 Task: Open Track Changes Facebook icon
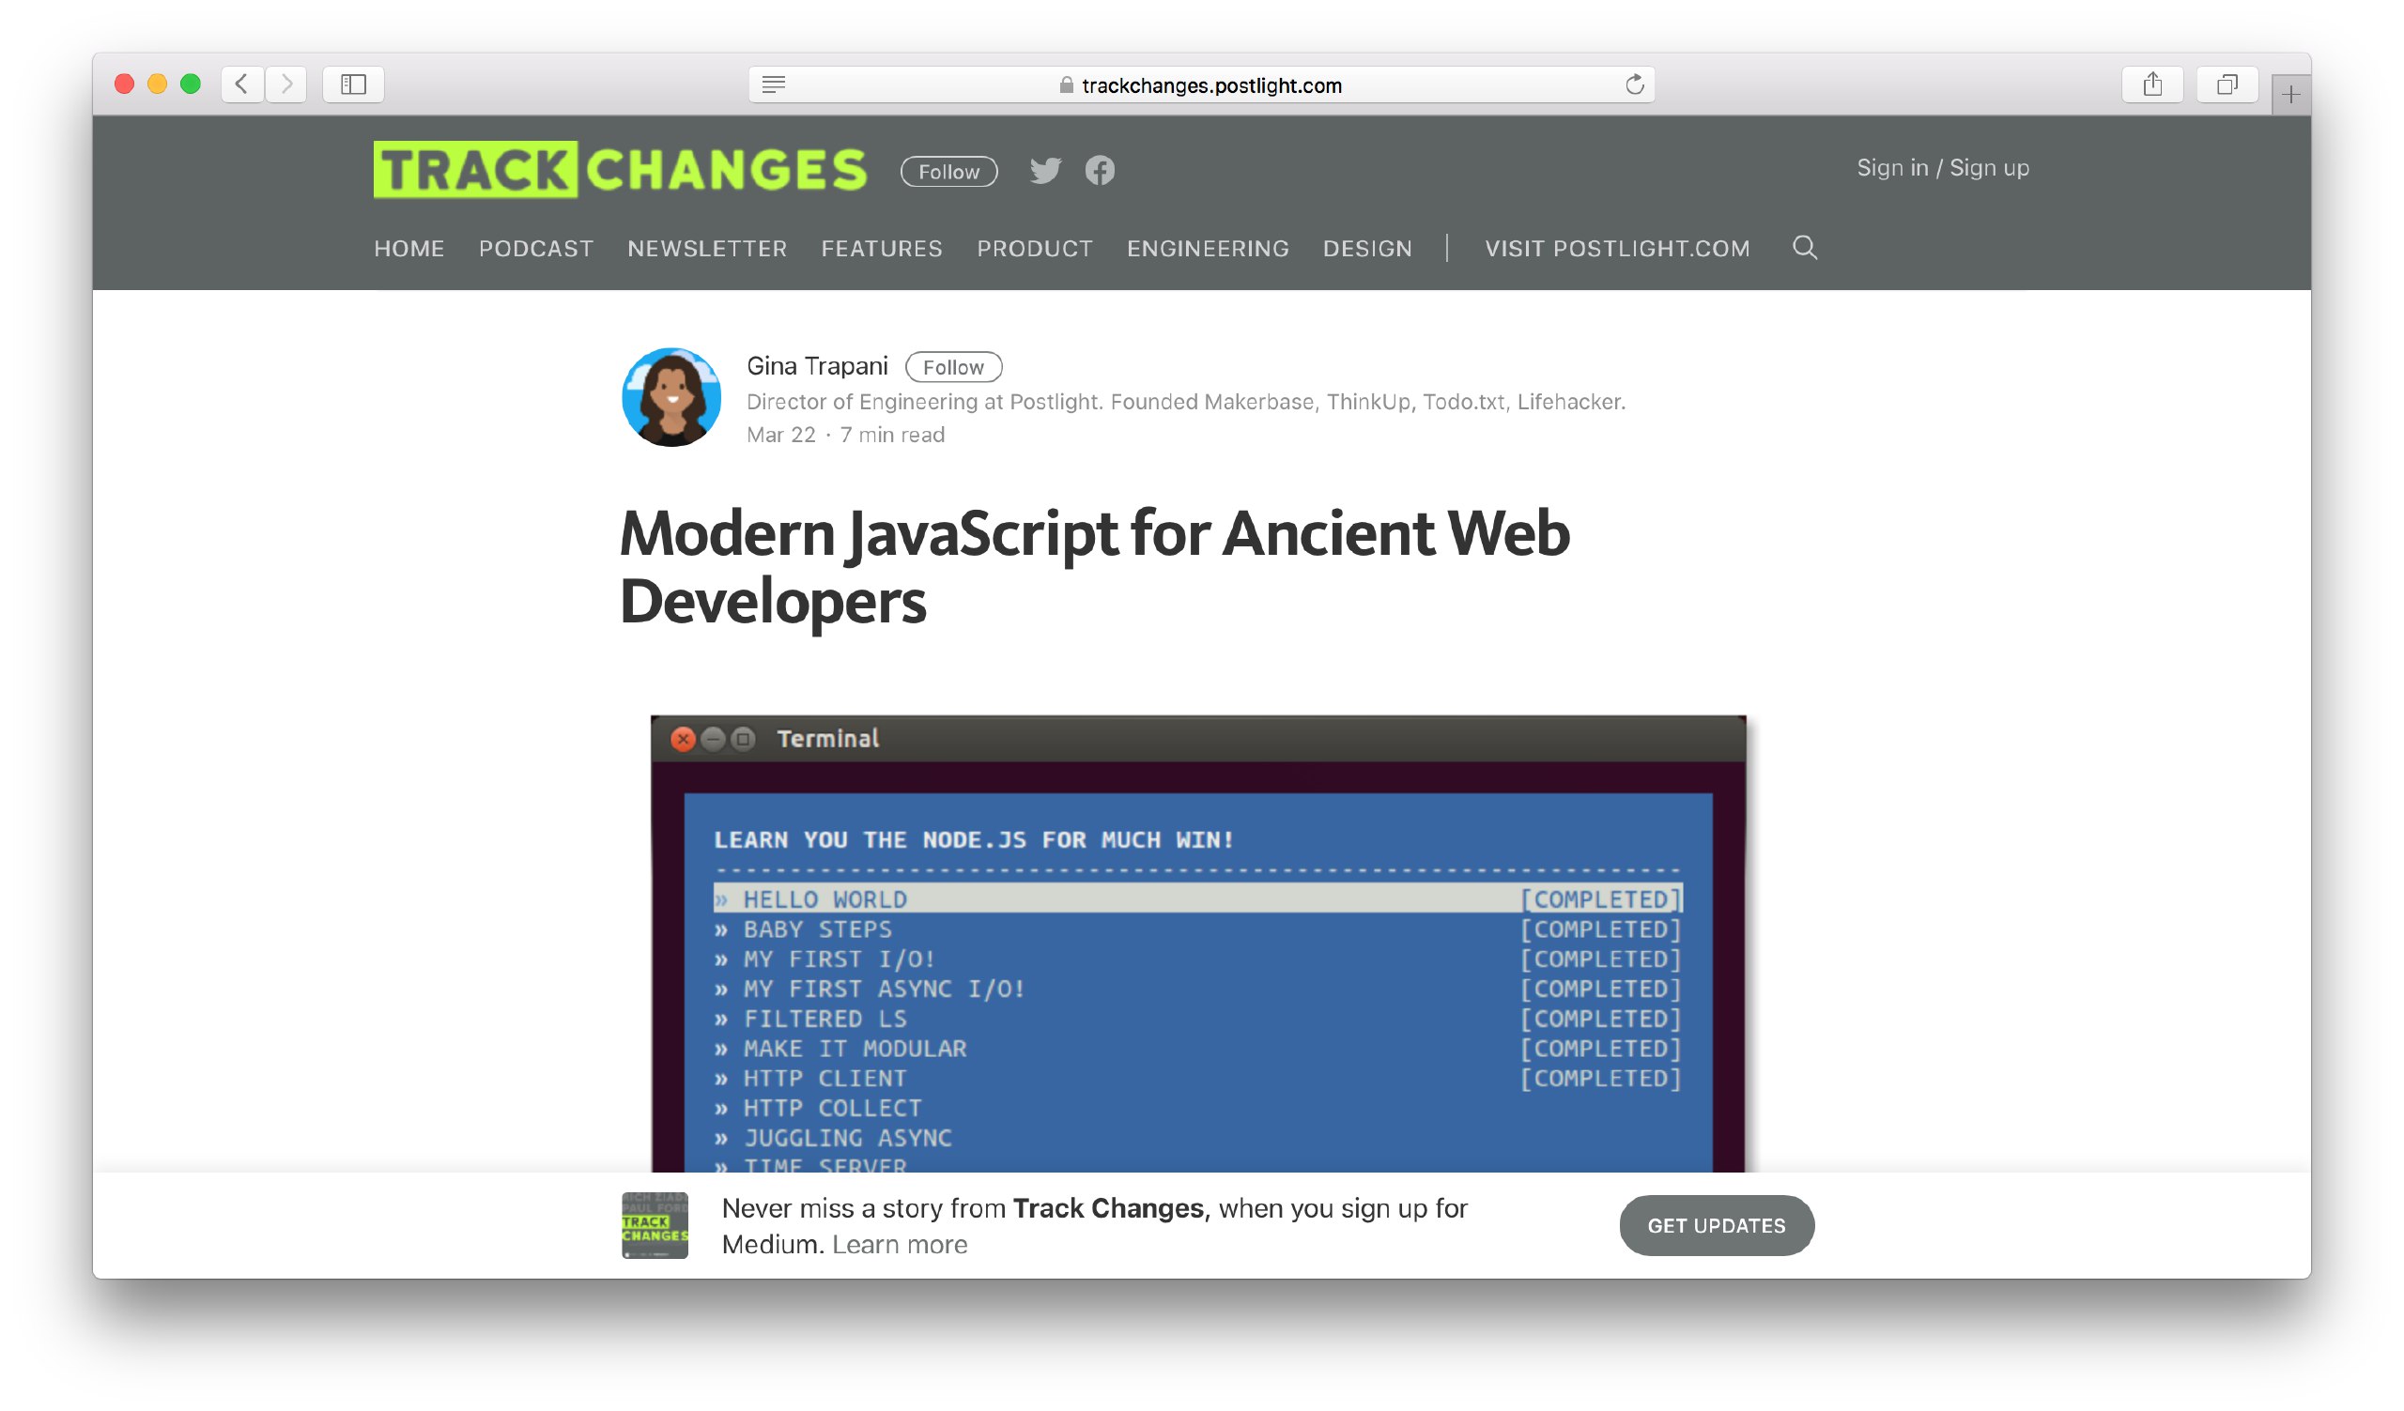1100,171
